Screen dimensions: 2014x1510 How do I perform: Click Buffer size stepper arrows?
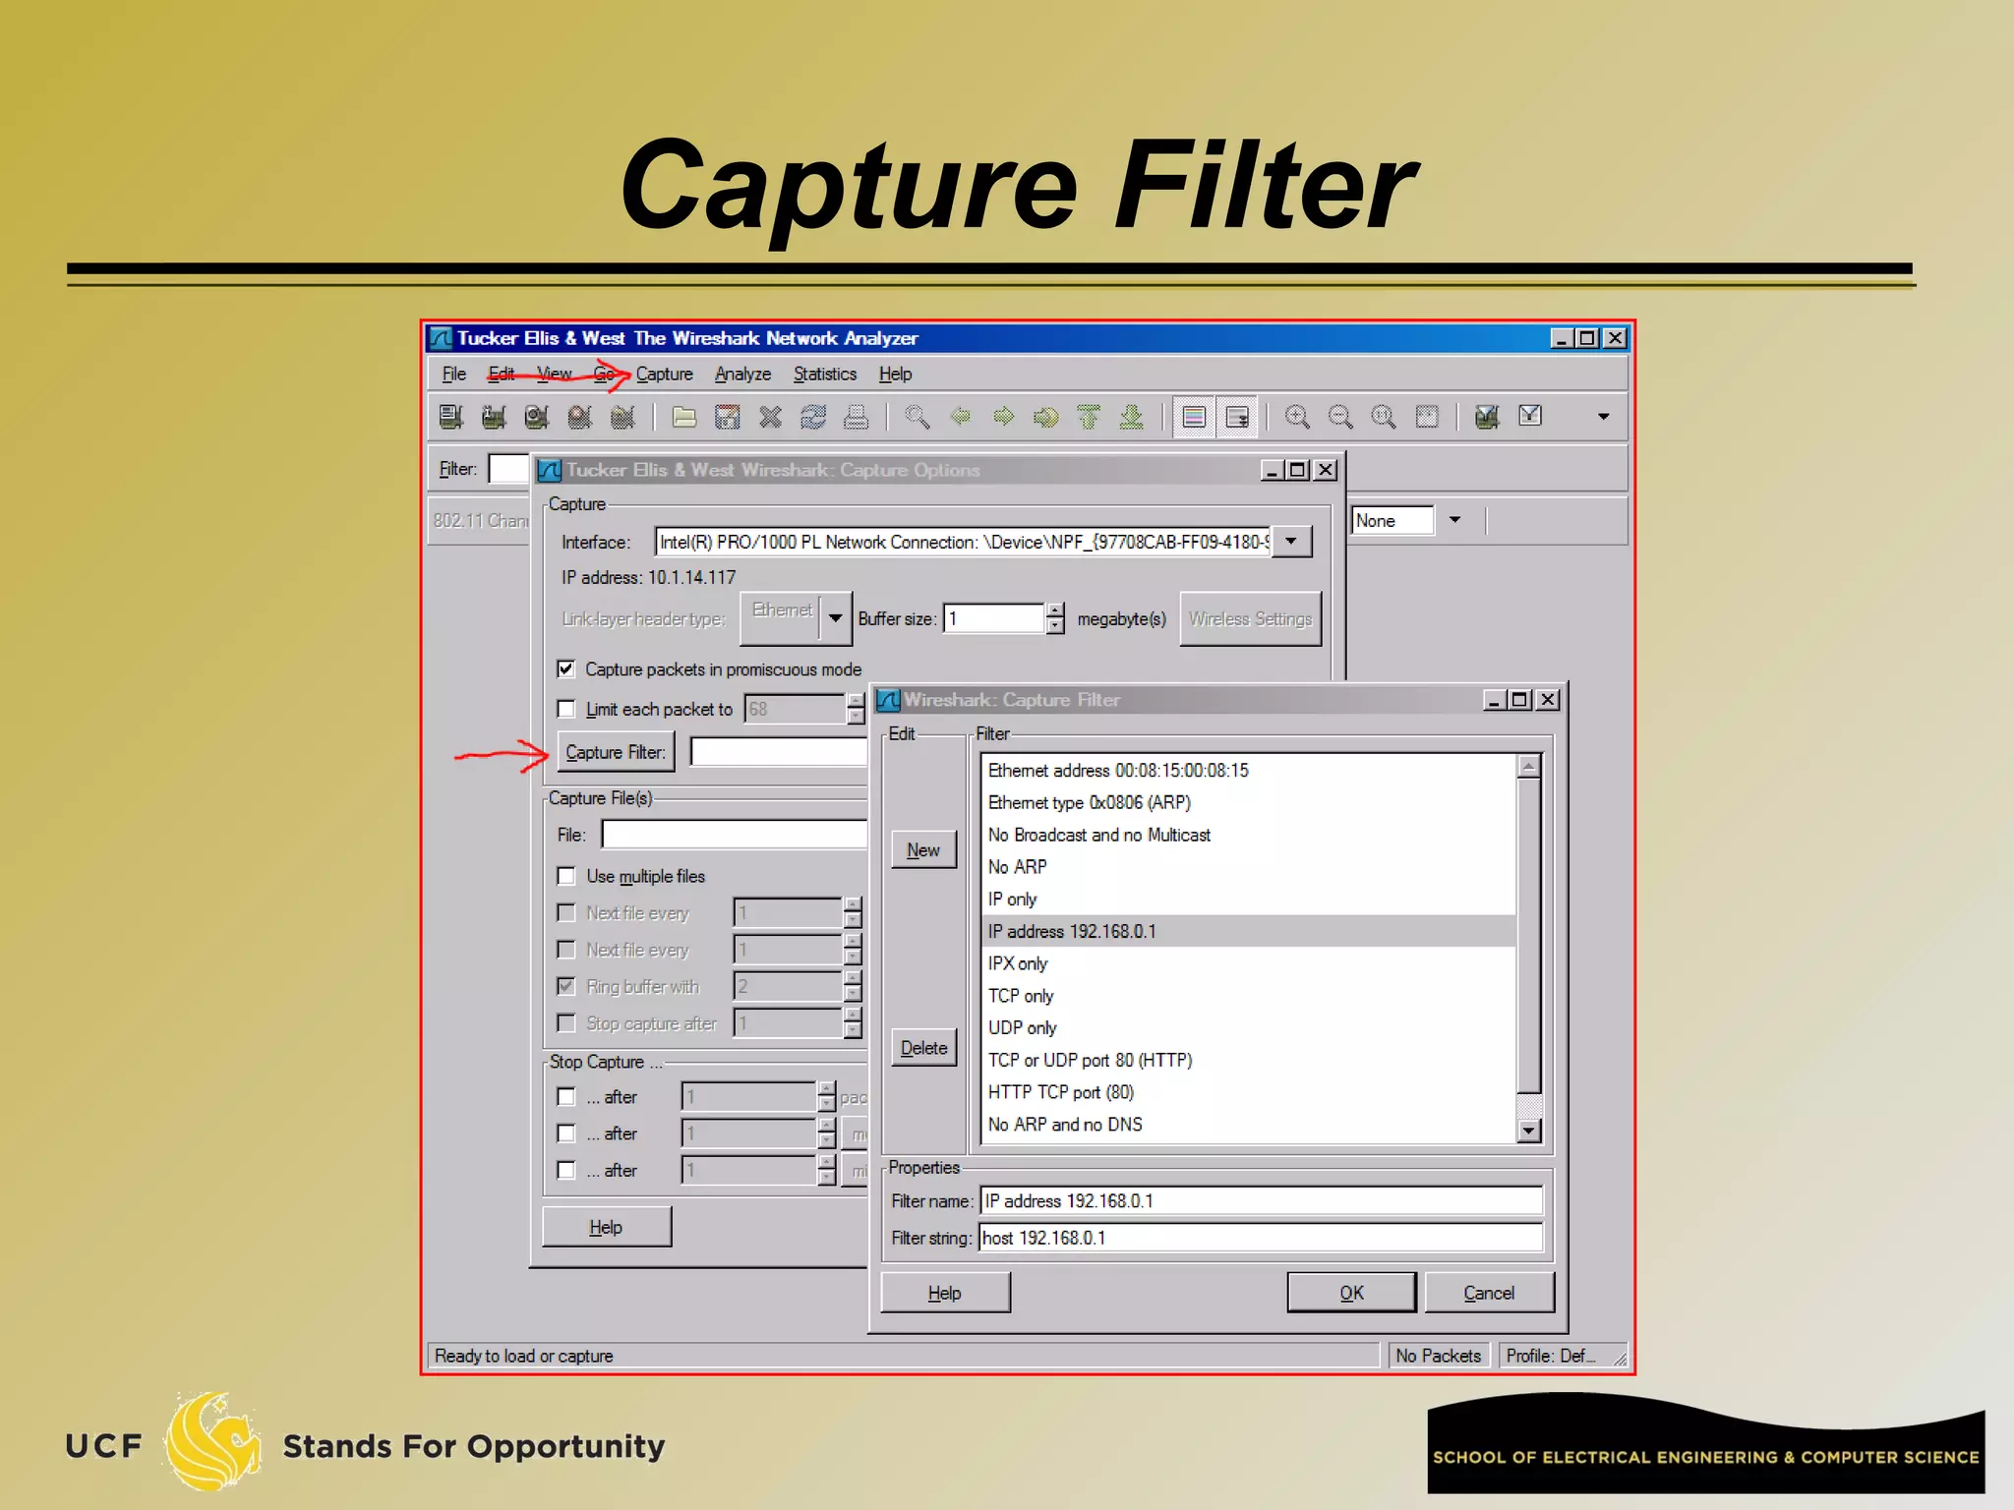click(x=1054, y=618)
